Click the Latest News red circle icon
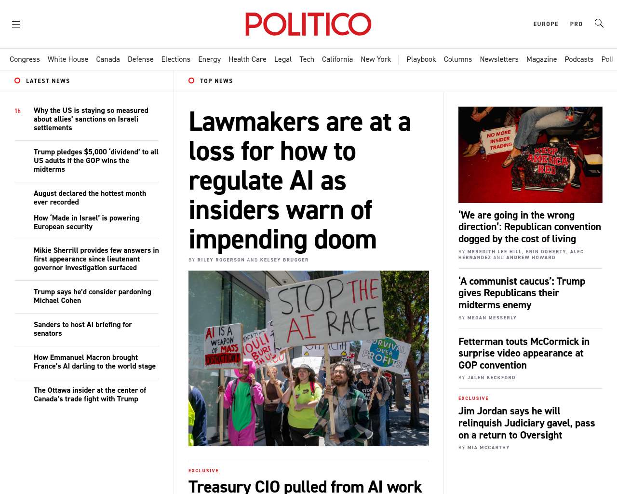This screenshot has width=617, height=494. 17,81
